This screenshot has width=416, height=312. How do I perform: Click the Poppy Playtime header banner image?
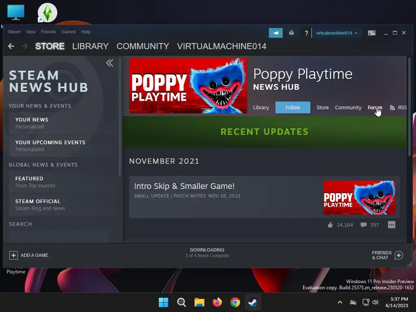pos(188,86)
